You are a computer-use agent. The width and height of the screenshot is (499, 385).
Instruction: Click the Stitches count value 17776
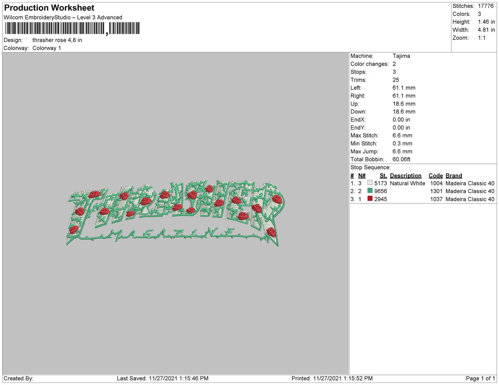tap(486, 6)
